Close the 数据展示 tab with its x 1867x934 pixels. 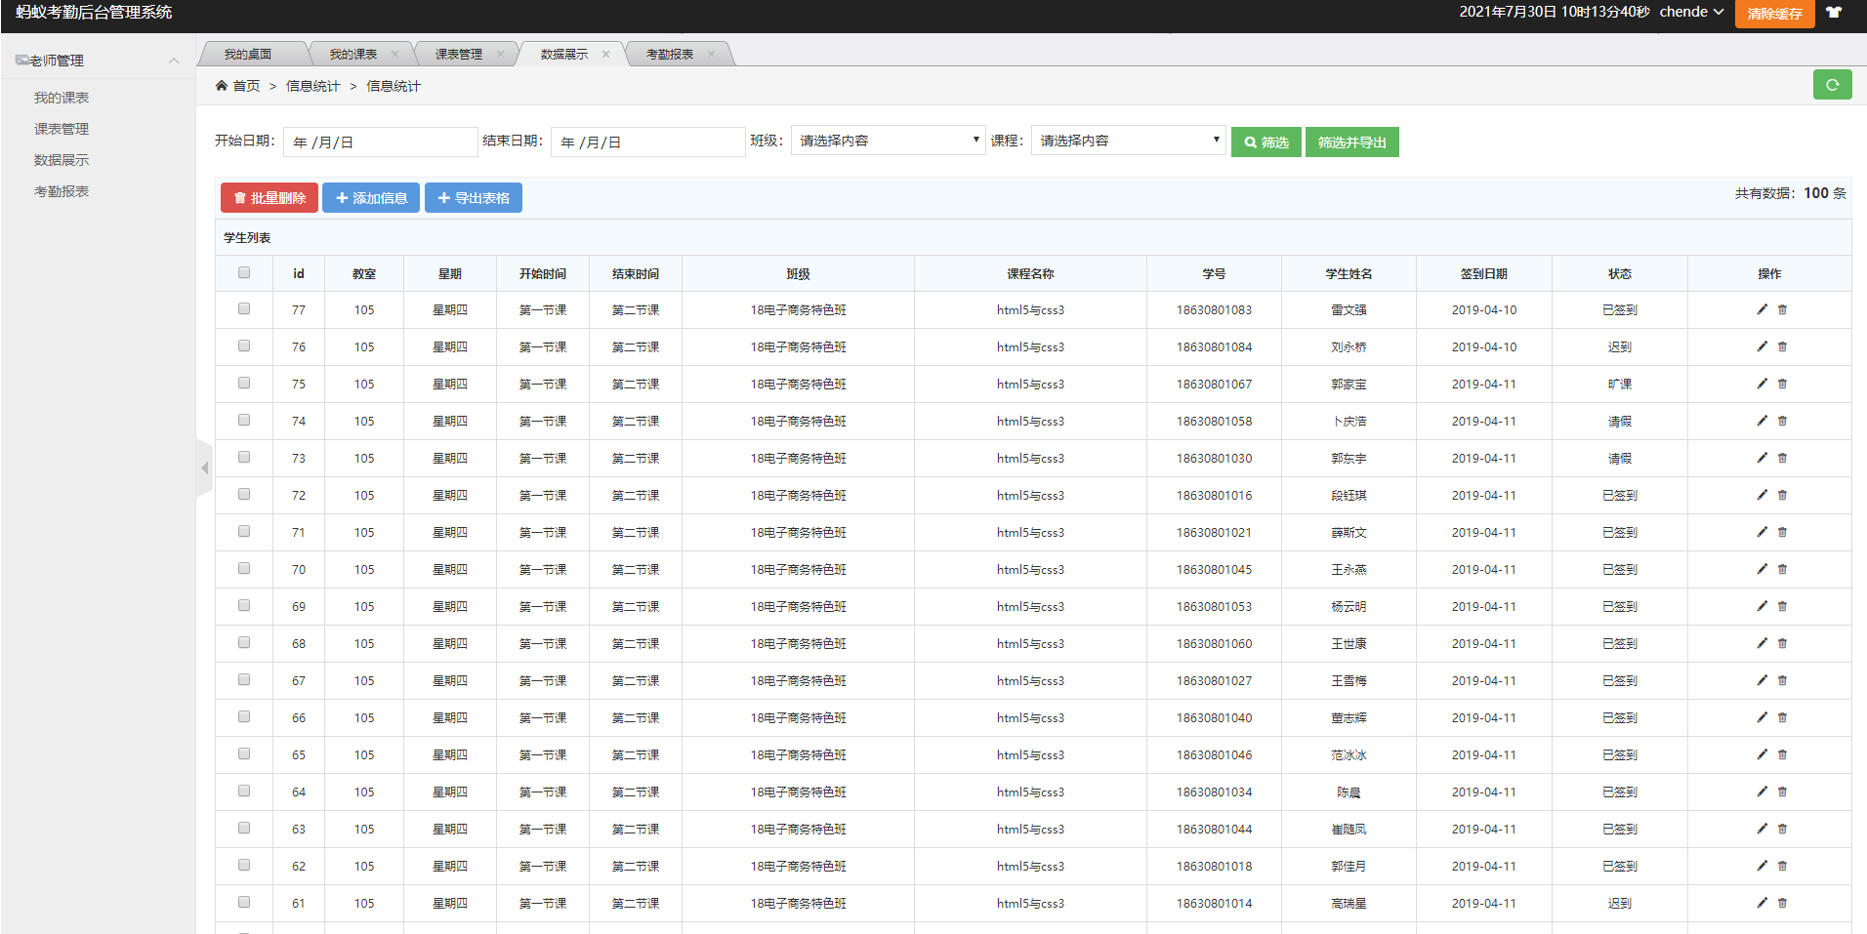(x=605, y=55)
